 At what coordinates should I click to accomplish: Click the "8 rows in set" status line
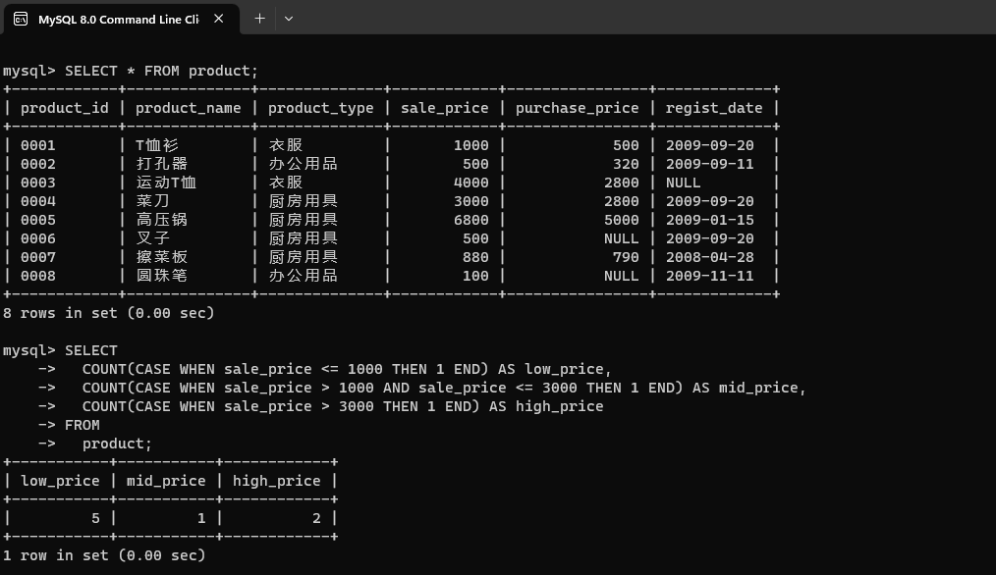click(108, 313)
